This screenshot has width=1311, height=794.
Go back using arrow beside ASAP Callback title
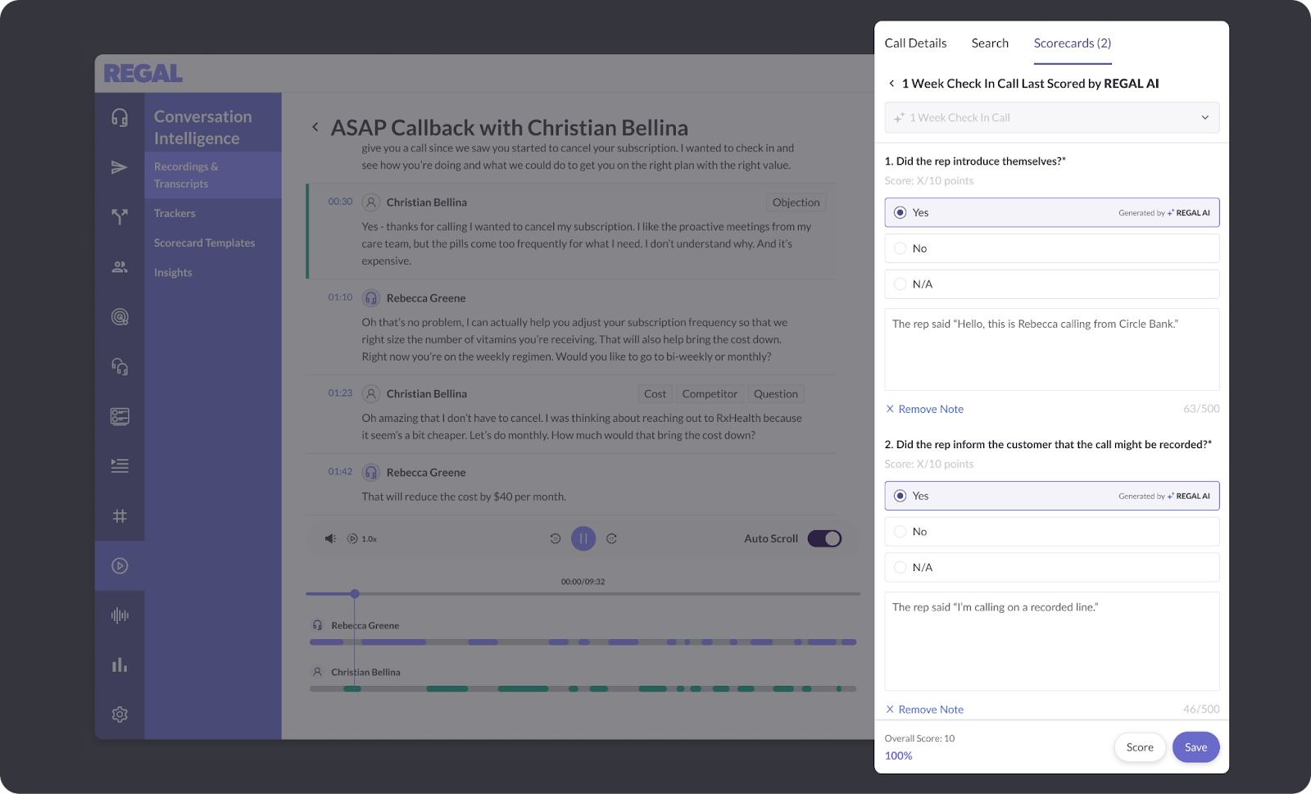[315, 127]
